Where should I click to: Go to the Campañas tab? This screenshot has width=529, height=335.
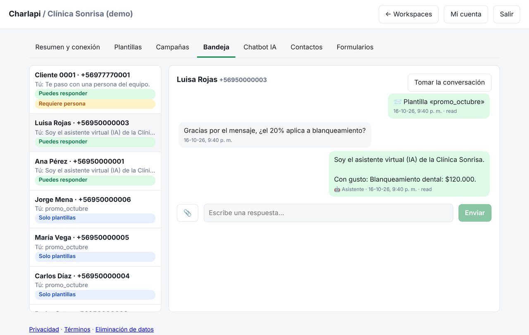tap(172, 47)
